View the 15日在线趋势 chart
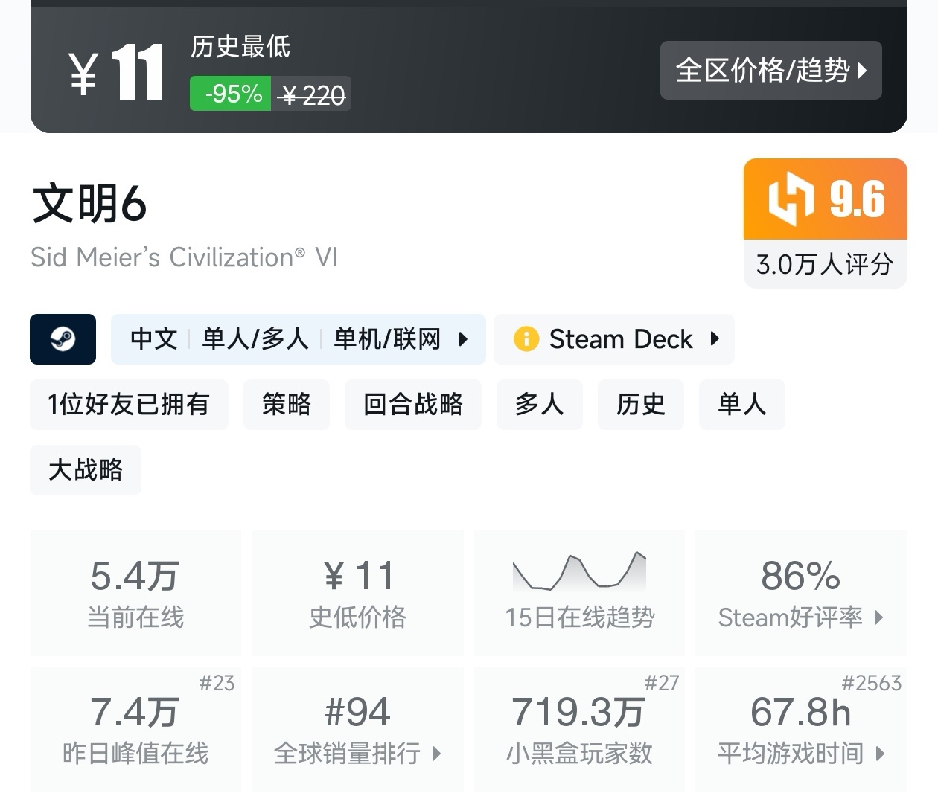The width and height of the screenshot is (938, 799). (x=579, y=593)
